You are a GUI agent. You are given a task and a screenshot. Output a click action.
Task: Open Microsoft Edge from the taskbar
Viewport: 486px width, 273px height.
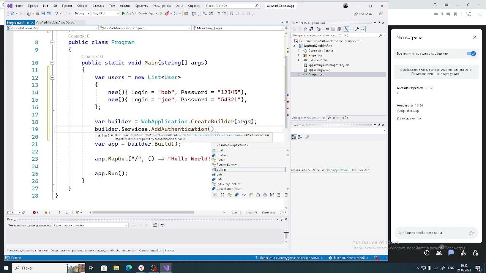click(x=129, y=268)
